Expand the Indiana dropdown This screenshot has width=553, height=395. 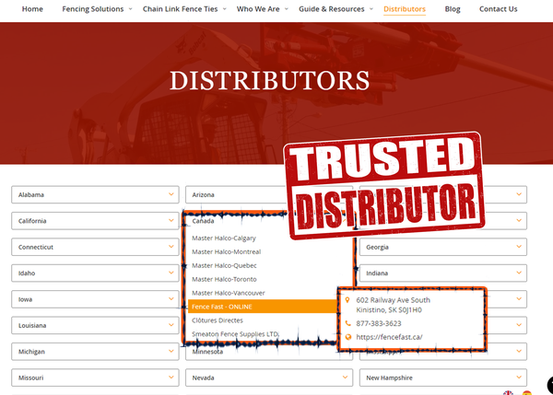click(x=443, y=273)
